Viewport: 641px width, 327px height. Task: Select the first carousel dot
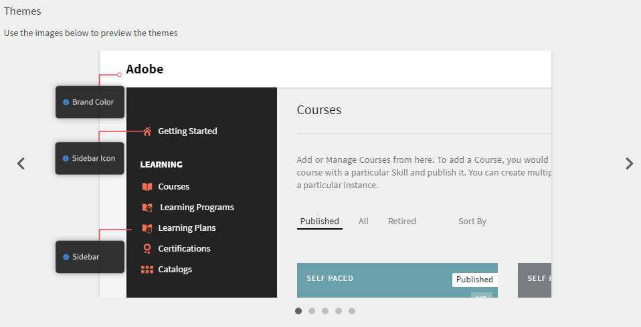coord(298,311)
